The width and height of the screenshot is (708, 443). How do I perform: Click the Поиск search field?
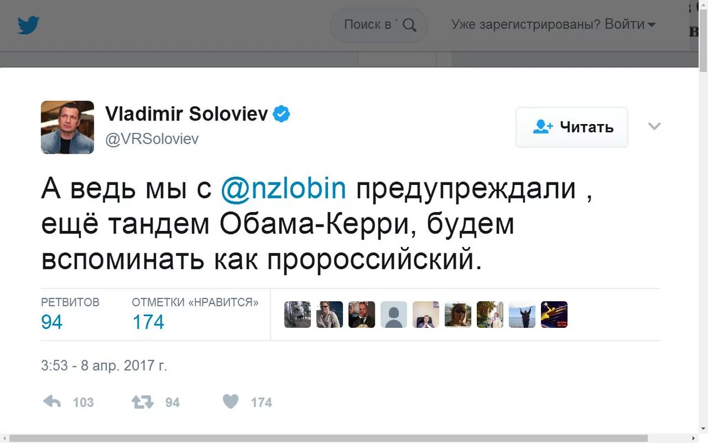[x=369, y=25]
